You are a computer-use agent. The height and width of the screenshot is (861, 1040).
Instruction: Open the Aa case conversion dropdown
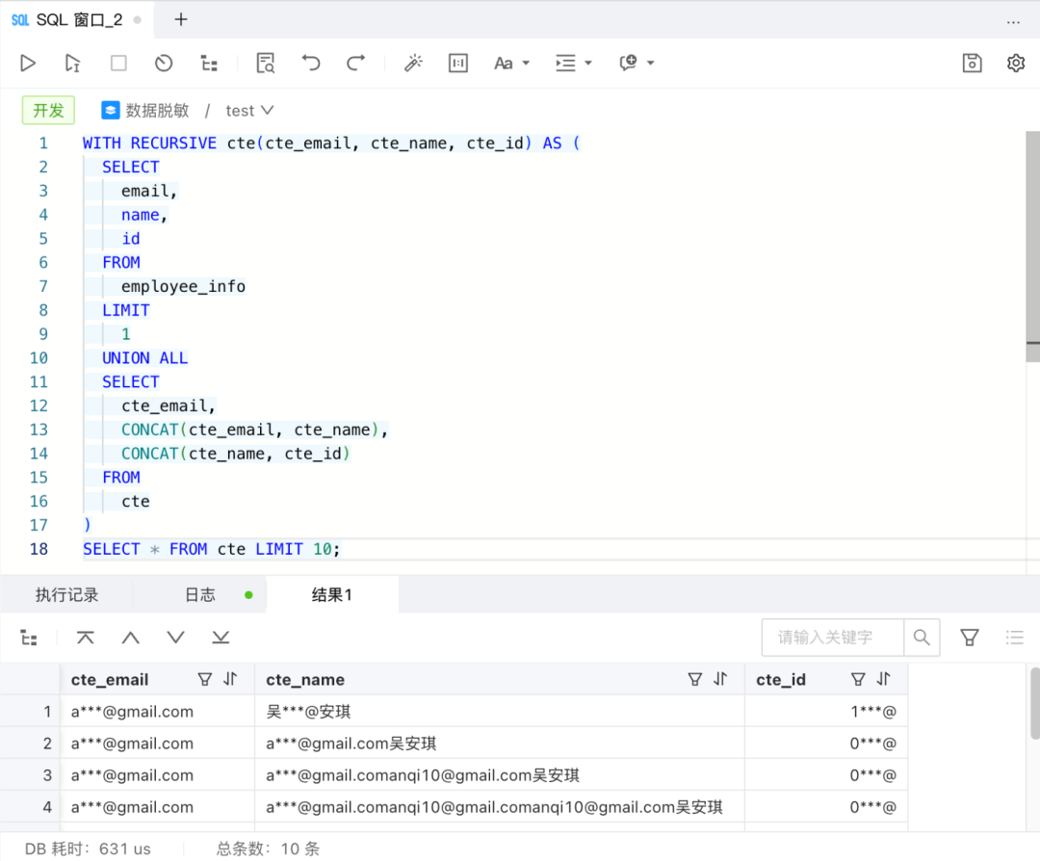pyautogui.click(x=511, y=63)
